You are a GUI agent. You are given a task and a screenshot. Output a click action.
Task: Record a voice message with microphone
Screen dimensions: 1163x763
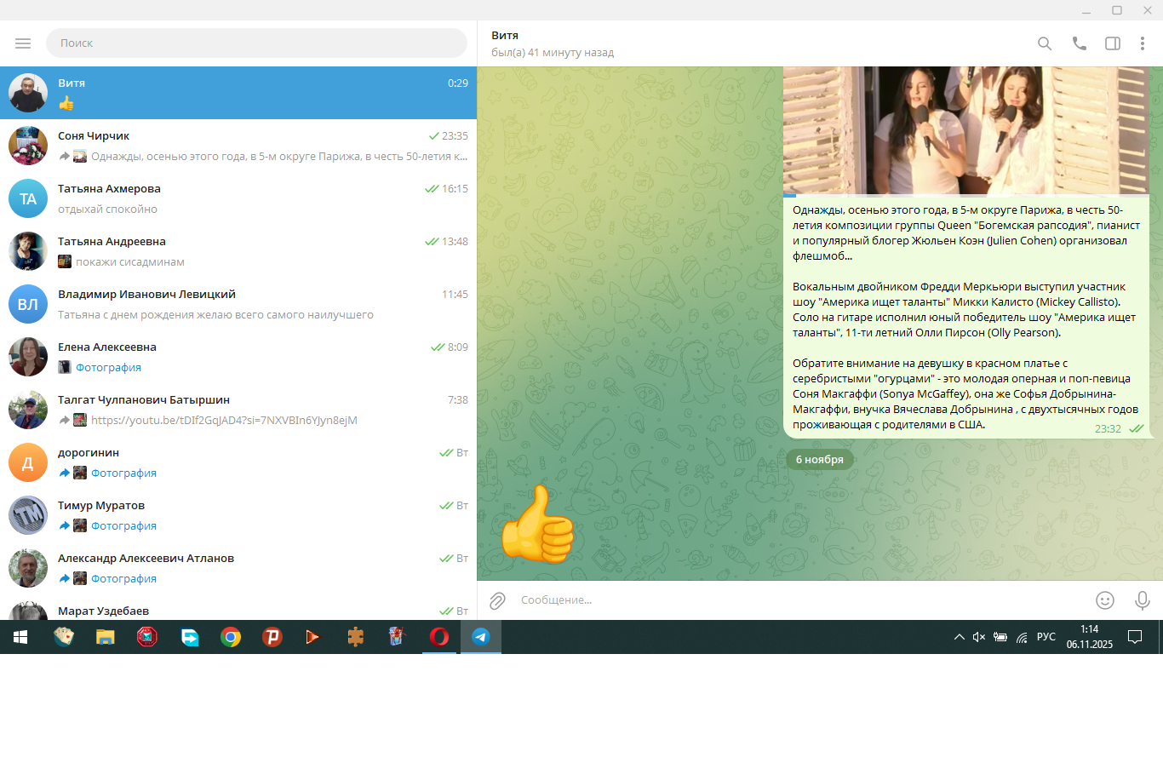[x=1143, y=600]
